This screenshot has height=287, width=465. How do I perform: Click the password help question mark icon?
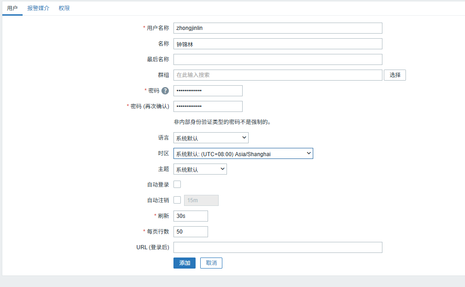pyautogui.click(x=165, y=91)
